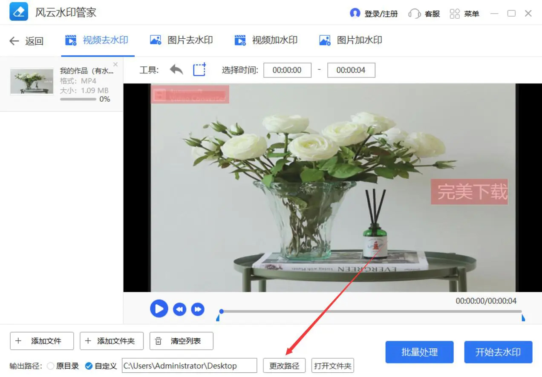Screen dimensions: 542x377
Task: Start removal with 开始去水印
Action: tap(498, 352)
